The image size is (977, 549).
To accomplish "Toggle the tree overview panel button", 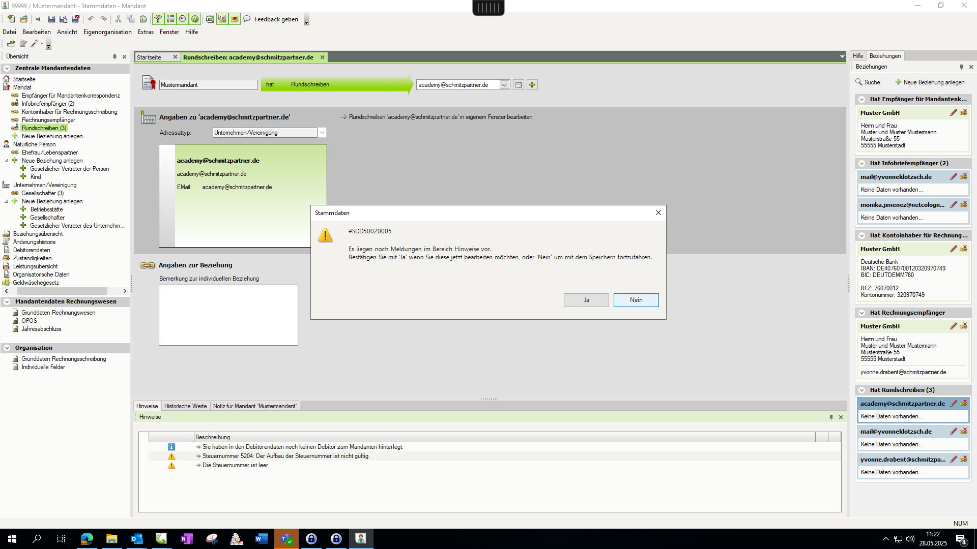I will pyautogui.click(x=158, y=19).
